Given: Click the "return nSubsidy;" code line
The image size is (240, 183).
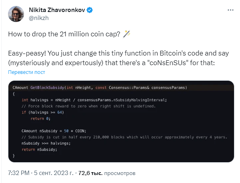Looking at the screenshot, I should (39, 149).
